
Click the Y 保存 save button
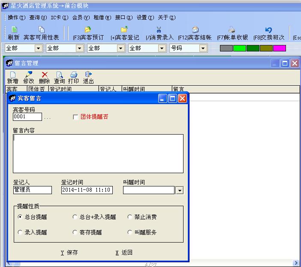click(x=69, y=252)
